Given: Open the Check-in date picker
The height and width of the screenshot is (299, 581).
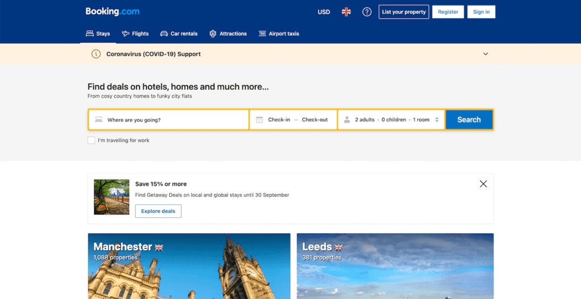Looking at the screenshot, I should [279, 120].
